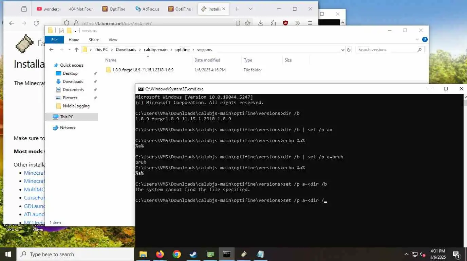Open Explorer help question mark

[x=425, y=40]
